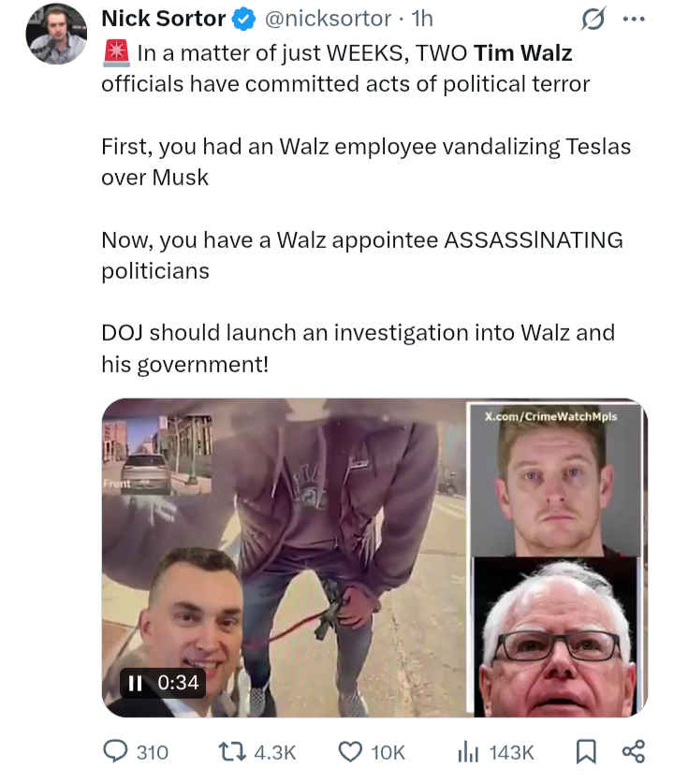Open the share icon
The image size is (674, 782).
click(634, 751)
